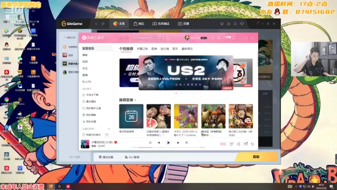Viewport: 337px width, 190px height.
Task: Open the lyrics display button
Action: [186, 143]
